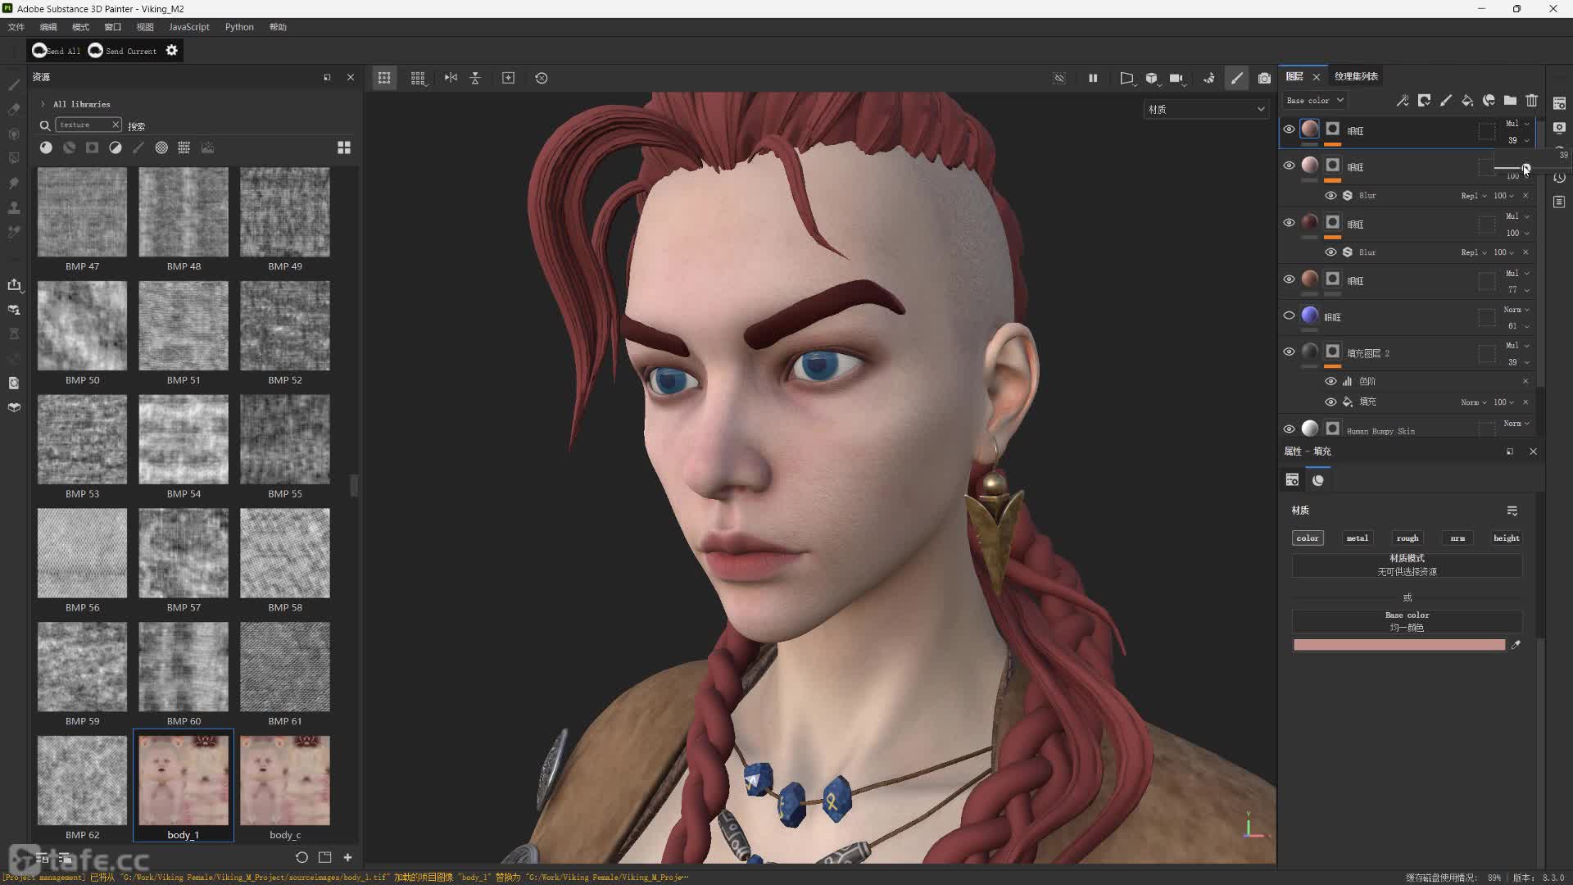Add fill layer with bucket icon
Image resolution: width=1573 pixels, height=885 pixels.
click(1467, 100)
